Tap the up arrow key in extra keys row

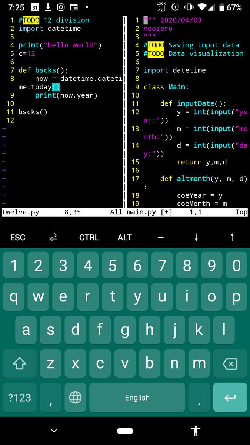(232, 237)
